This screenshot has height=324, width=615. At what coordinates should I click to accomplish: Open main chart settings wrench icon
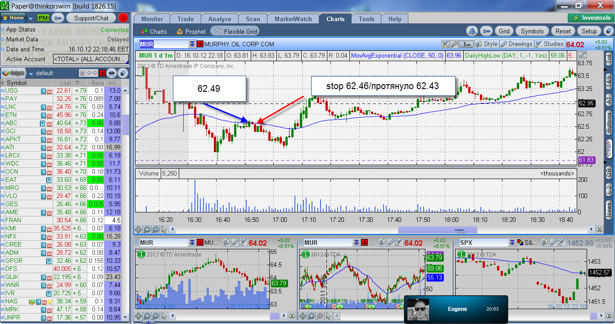454,44
